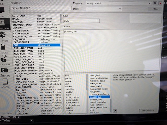This screenshot has width=167, height=125.
Task: Select the CUE_LOOP_PARAM+ mapping row
Action: pyautogui.click(x=38, y=71)
